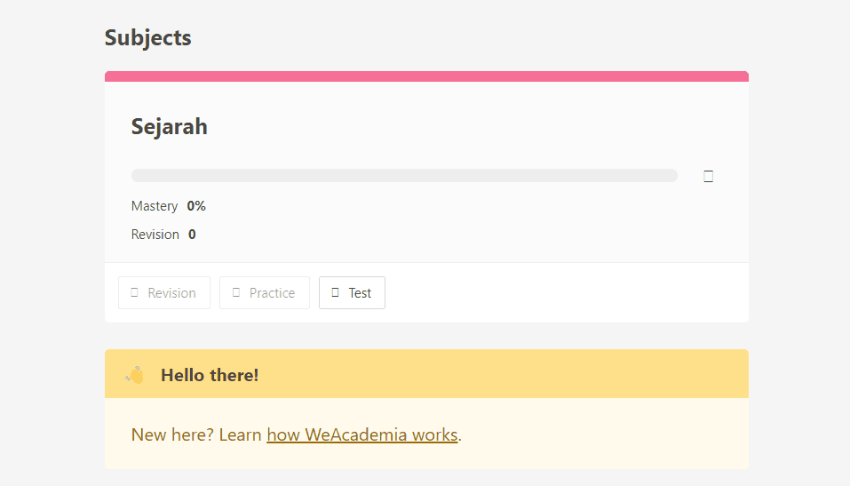Click the Subjects page heading
850x486 pixels.
[x=148, y=37]
